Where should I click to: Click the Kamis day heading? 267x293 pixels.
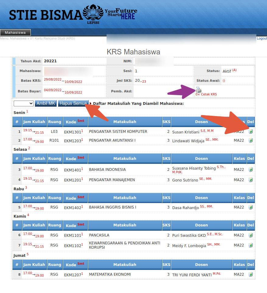20,216
